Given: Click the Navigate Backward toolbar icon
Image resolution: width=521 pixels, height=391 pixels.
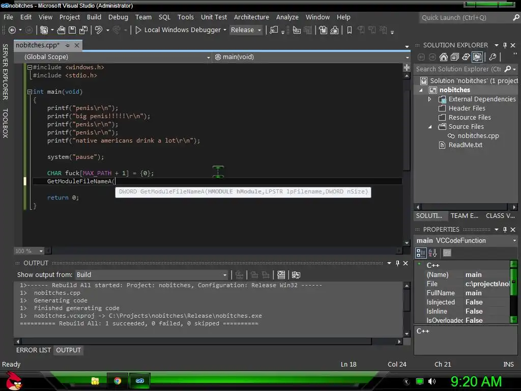Looking at the screenshot, I should pyautogui.click(x=12, y=30).
